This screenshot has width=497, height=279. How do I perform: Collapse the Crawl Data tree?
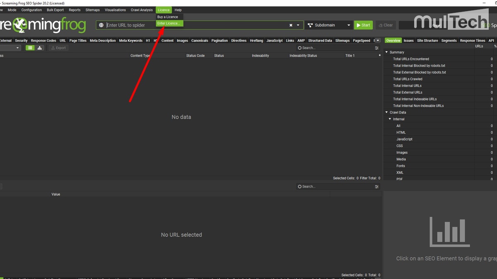coord(387,112)
